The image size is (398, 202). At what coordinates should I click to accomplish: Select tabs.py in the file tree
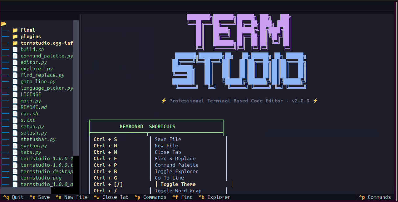pos(31,152)
